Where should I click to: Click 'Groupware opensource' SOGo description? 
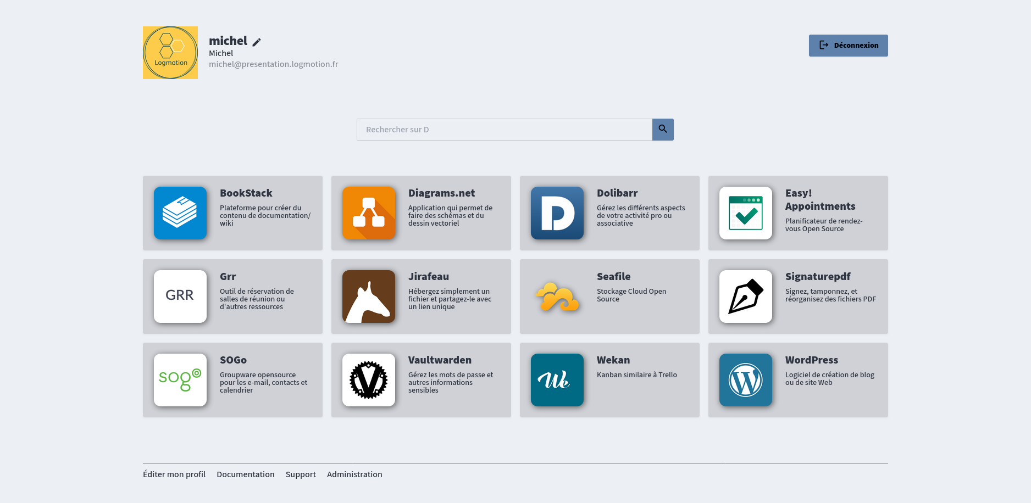pyautogui.click(x=263, y=383)
